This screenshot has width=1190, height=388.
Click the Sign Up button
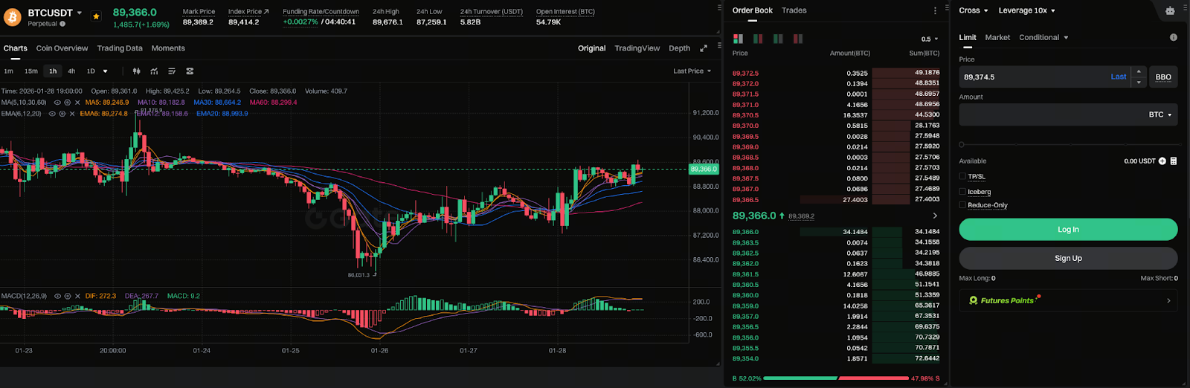[x=1068, y=258]
